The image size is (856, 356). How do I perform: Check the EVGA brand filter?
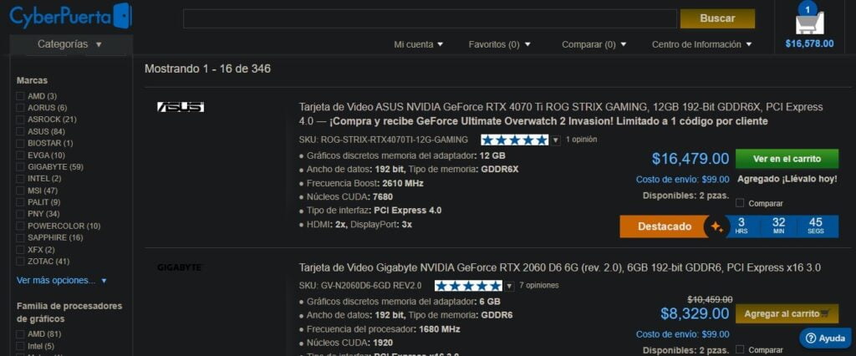pyautogui.click(x=20, y=155)
